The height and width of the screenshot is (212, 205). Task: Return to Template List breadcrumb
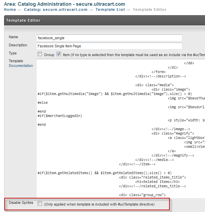(110, 9)
